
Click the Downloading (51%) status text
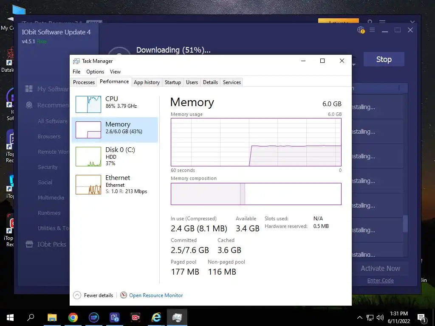pyautogui.click(x=173, y=50)
